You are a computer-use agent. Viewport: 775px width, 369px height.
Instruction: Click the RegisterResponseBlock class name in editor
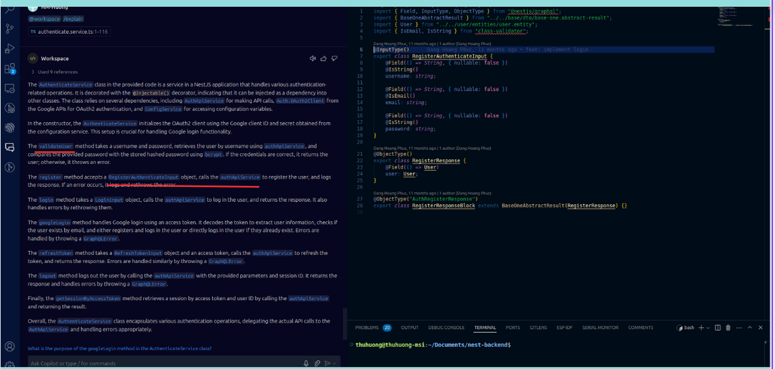[x=444, y=205]
